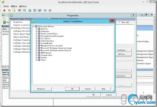This screenshot has height=107, width=157.
Task: Enable the Show All checkbox
Action: click(120, 22)
